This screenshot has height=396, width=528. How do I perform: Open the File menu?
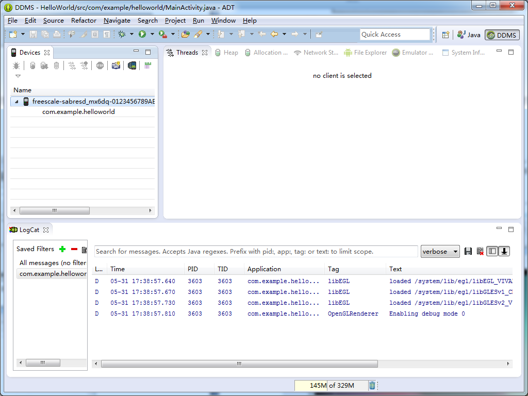tap(12, 21)
